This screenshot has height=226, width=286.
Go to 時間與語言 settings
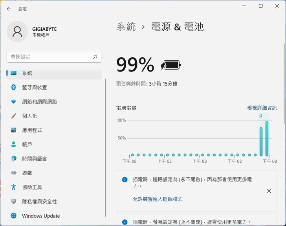pos(35,159)
